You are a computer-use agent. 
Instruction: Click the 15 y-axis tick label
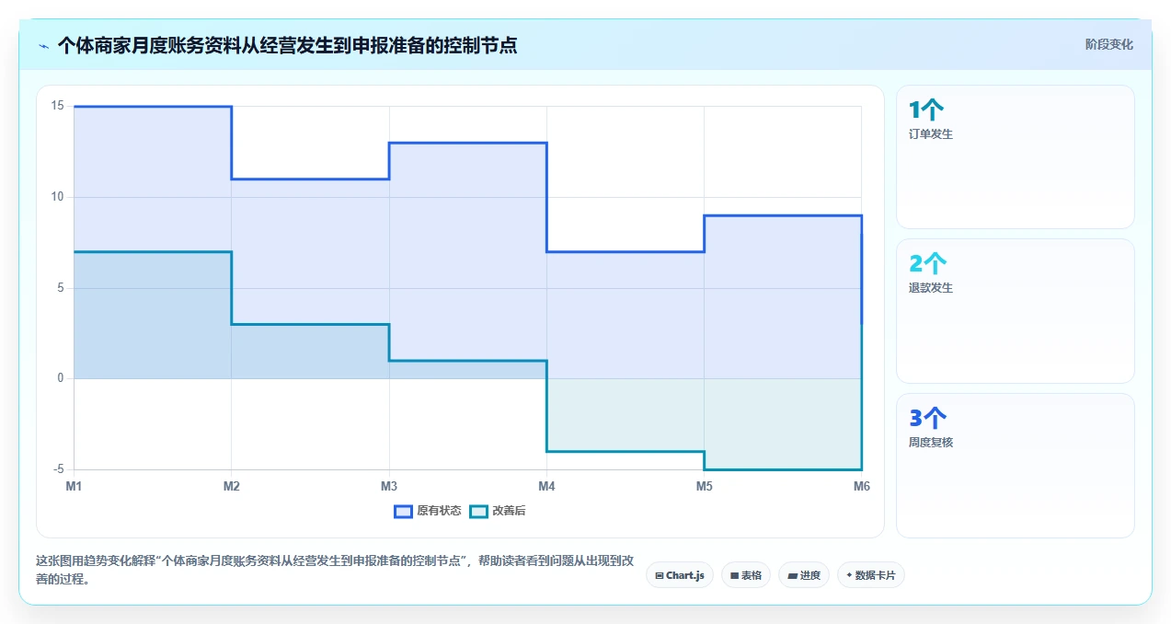[57, 106]
